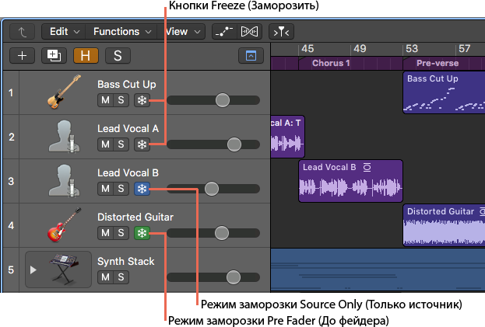
Task: Select the Lead Vocal B audio region
Action: [350, 181]
